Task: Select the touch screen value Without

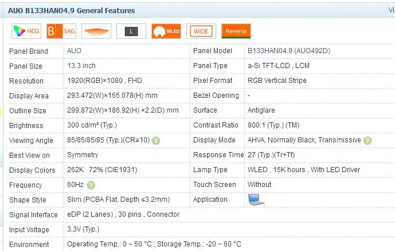Action: [x=260, y=185]
